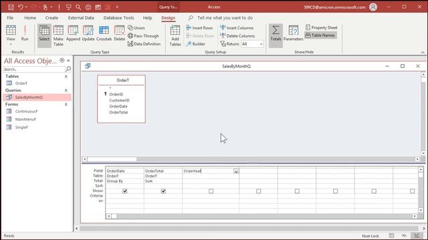The image size is (428, 240).
Task: Open the Return value dropdown
Action: click(261, 44)
